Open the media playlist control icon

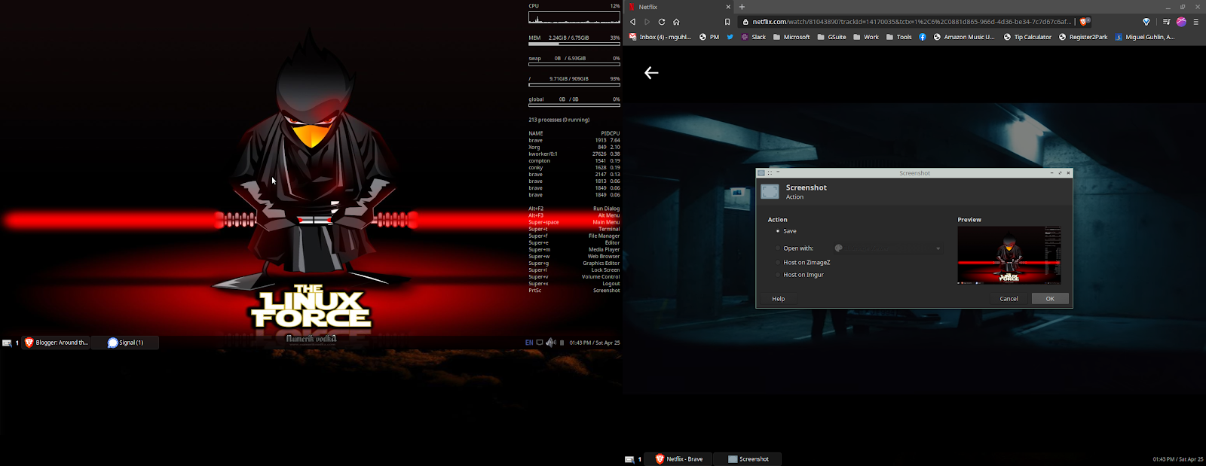pos(1166,22)
